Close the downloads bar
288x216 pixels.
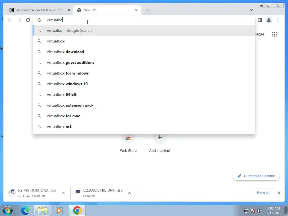[x=279, y=193]
